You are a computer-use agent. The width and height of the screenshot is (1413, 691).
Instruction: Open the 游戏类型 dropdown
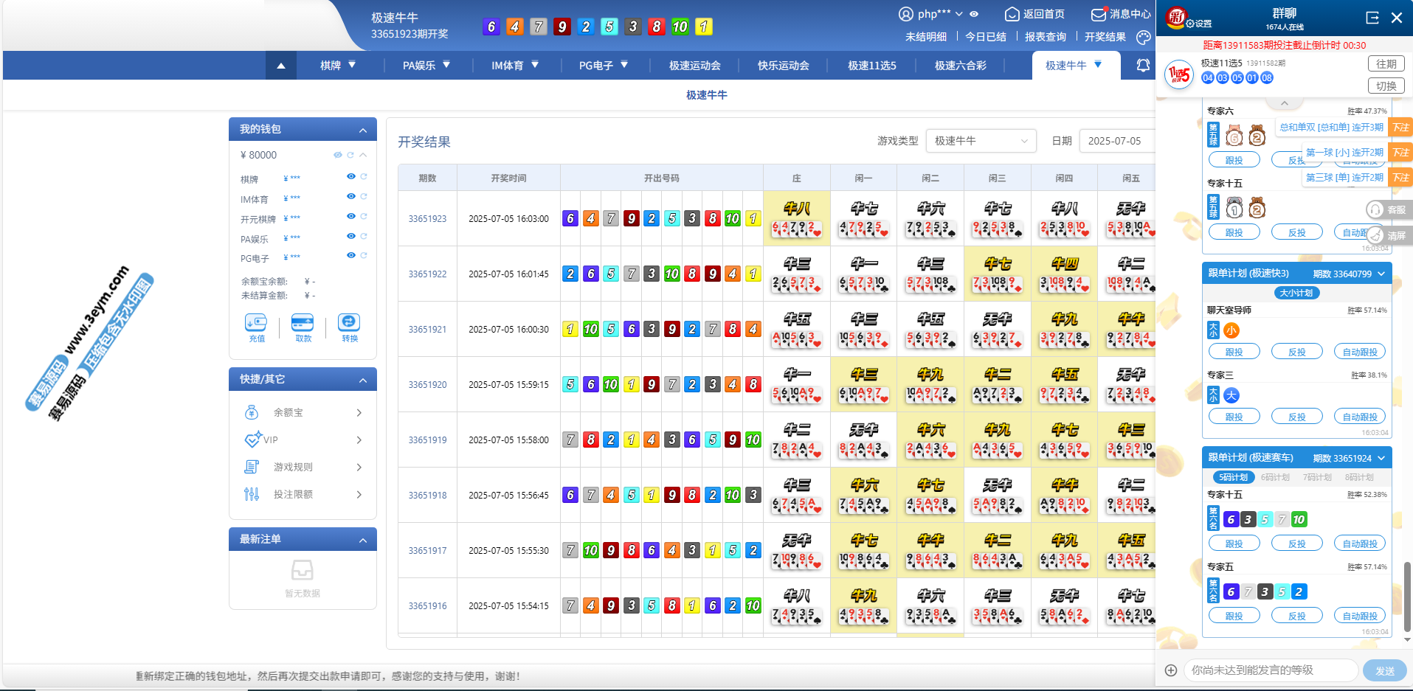[981, 141]
